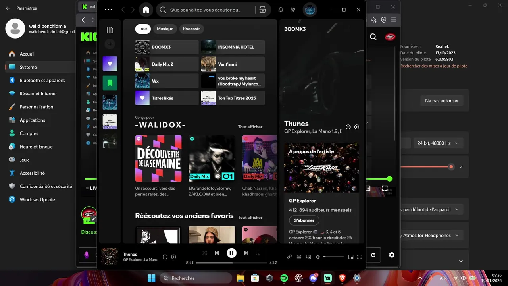Click the red volume slider in Settings
This screenshot has width=508, height=286.
(x=427, y=167)
